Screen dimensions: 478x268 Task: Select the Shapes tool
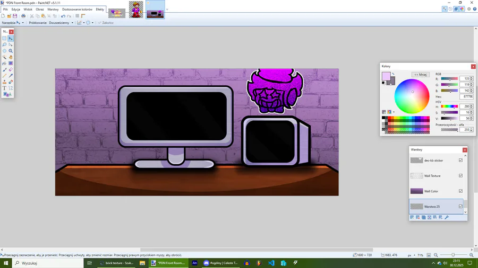(7, 94)
